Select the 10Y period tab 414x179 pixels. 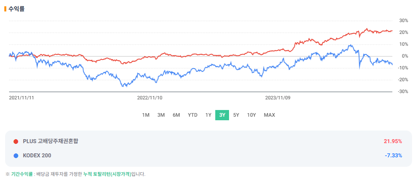coord(251,115)
